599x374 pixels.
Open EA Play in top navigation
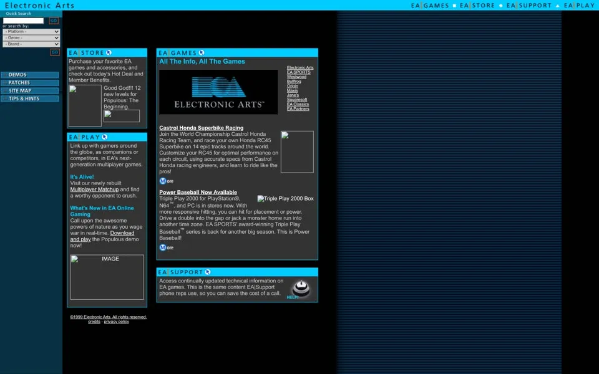click(x=579, y=6)
